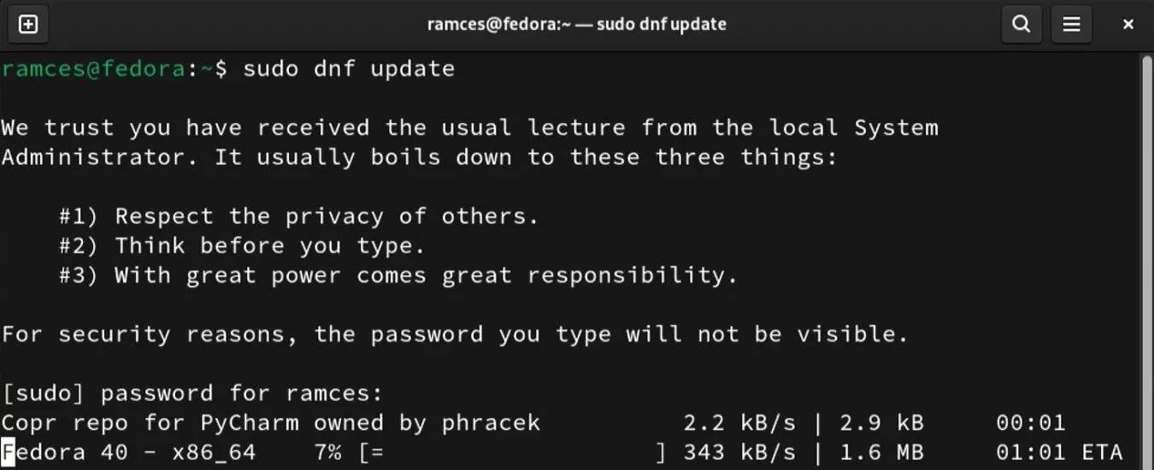The height and width of the screenshot is (470, 1154).
Task: Click the '#3) With great power' line
Action: tap(397, 275)
